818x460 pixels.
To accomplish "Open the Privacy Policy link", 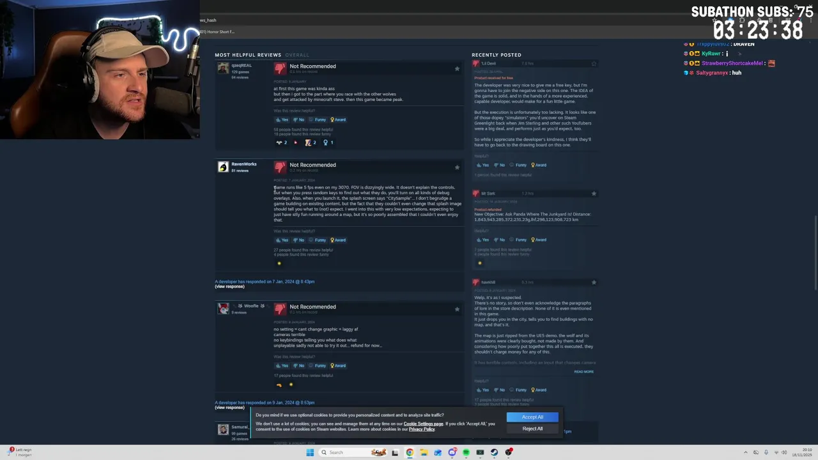I will (x=422, y=429).
